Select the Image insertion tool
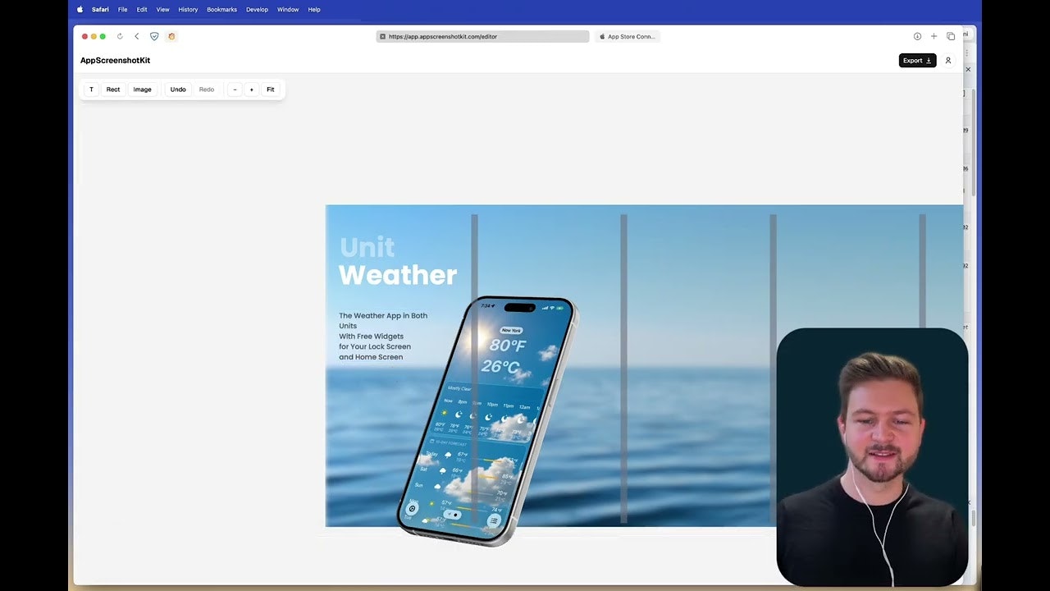1050x591 pixels. click(142, 89)
